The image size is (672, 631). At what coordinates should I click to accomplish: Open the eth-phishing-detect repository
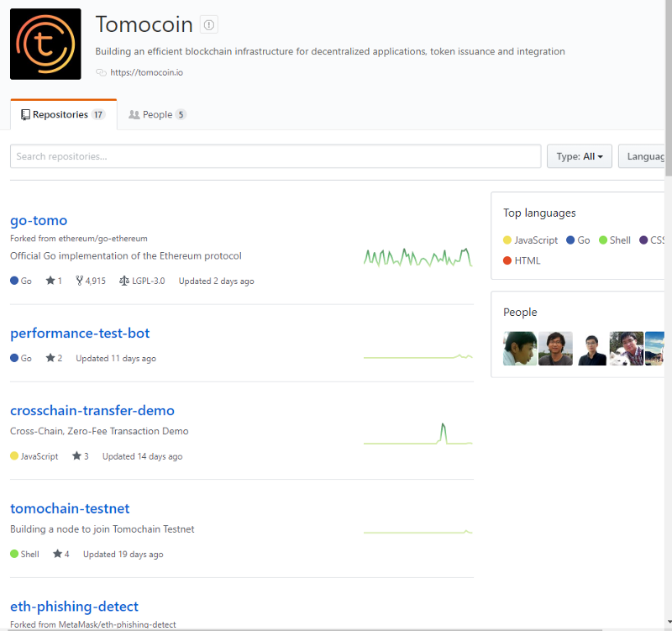coord(74,607)
